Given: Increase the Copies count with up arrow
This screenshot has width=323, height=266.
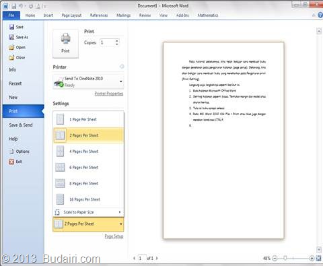Looking at the screenshot, I should 116,41.
